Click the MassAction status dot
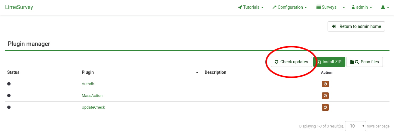This screenshot has height=135, width=394. (9, 95)
